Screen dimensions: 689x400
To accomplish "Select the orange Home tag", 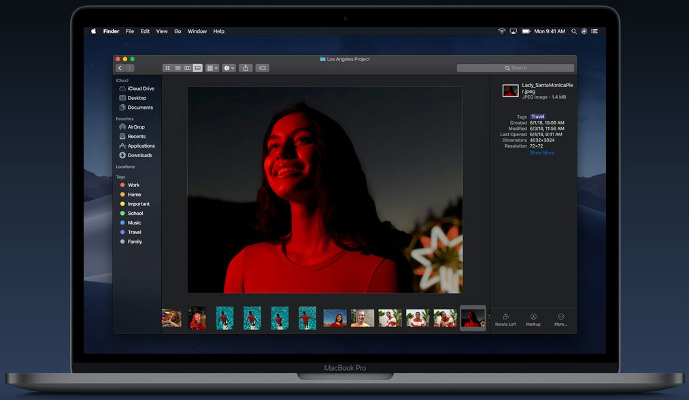I will pyautogui.click(x=131, y=195).
